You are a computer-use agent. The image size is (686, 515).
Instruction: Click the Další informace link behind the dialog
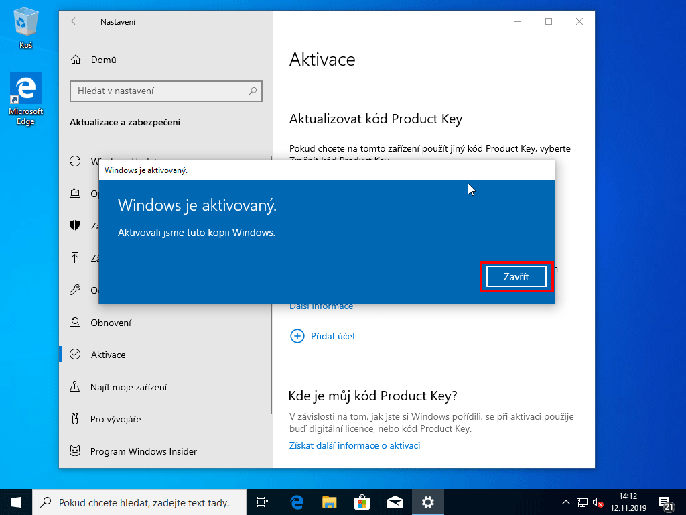point(321,306)
